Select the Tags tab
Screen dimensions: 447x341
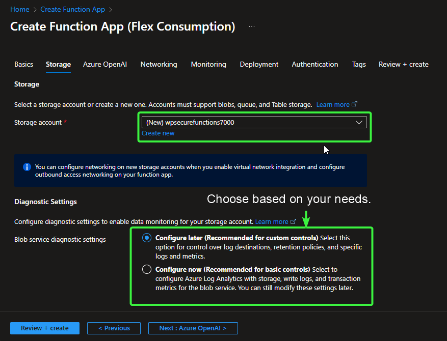(x=359, y=64)
